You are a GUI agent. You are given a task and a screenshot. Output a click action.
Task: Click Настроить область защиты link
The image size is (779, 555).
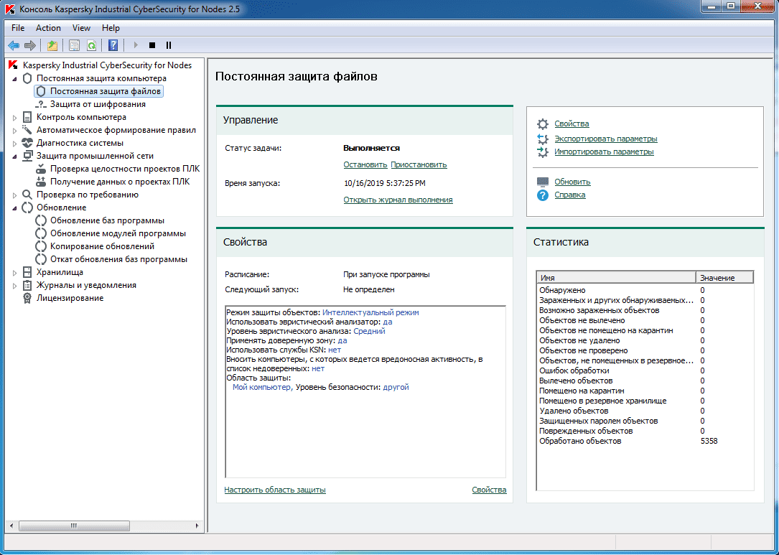(275, 490)
